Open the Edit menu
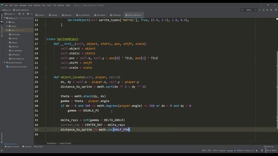 coord(11,5)
